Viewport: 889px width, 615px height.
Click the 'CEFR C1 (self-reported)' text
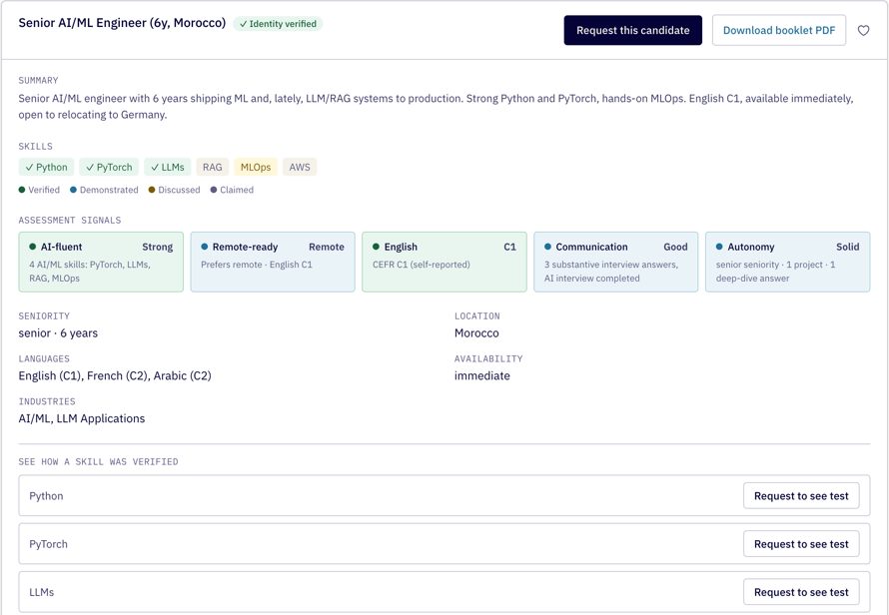[x=422, y=265]
